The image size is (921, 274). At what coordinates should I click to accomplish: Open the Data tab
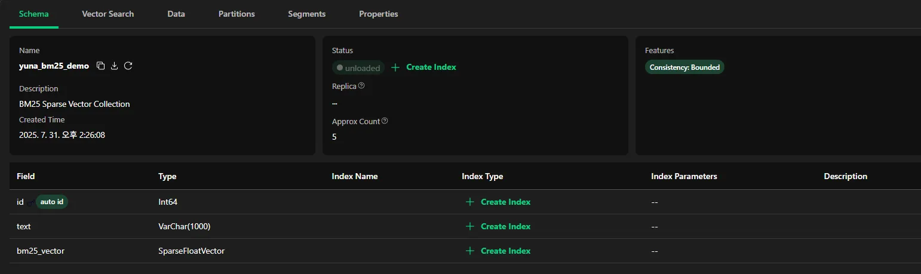pyautogui.click(x=176, y=14)
